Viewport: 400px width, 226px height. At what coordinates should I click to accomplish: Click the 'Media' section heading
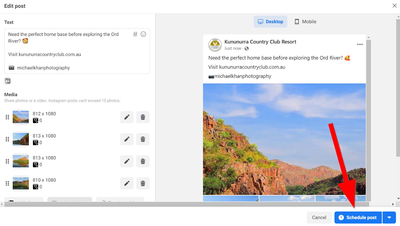coord(11,95)
